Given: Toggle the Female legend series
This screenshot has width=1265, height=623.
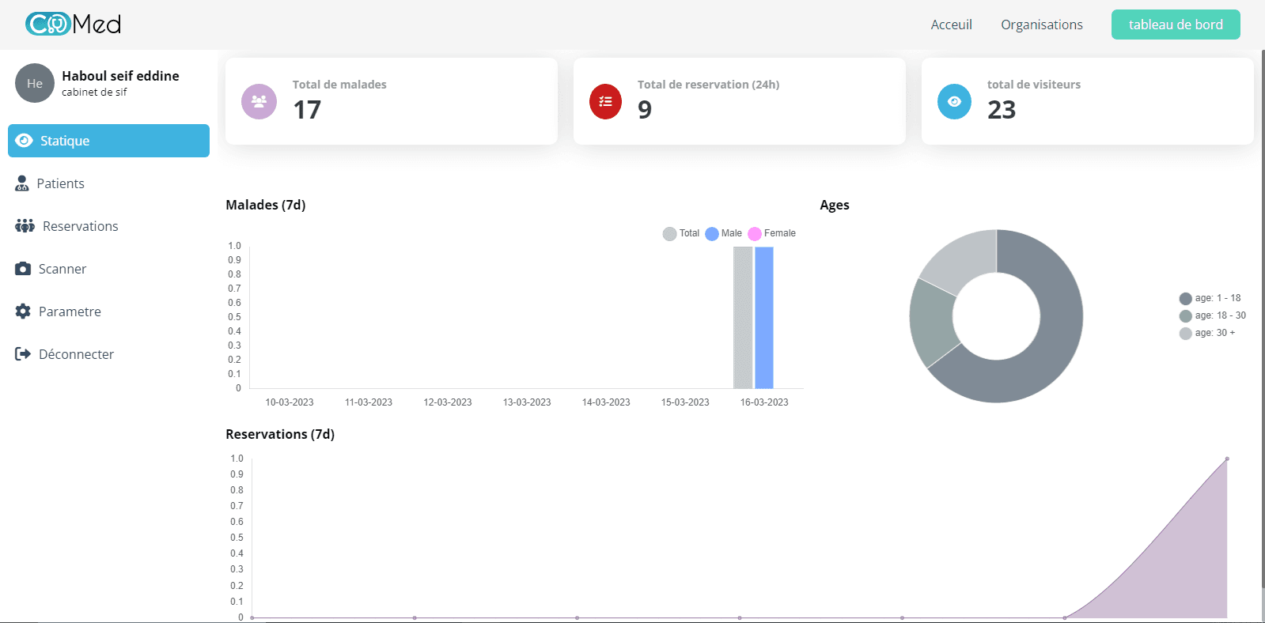Looking at the screenshot, I should point(771,233).
